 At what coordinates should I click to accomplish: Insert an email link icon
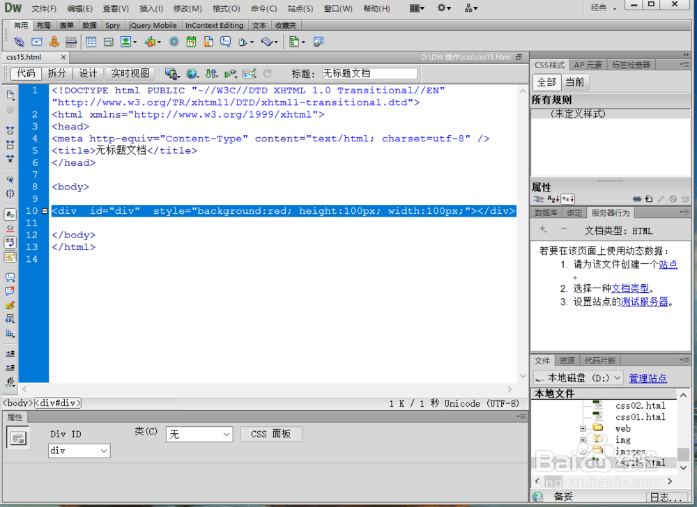pos(36,42)
